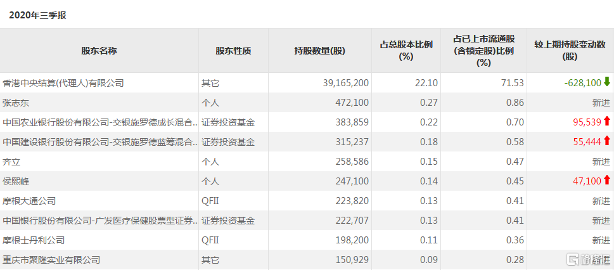Click red up arrow beside 95,539
Image resolution: width=614 pixels, height=270 pixels.
[607, 122]
